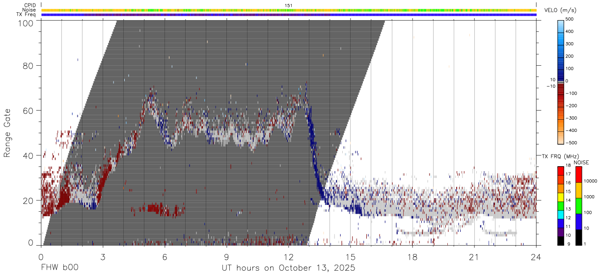
Task: Click the Range Gate y-axis title
Action: (x=7, y=133)
